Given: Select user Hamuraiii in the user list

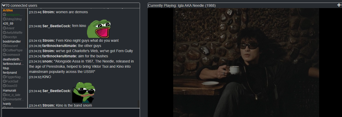Looking at the screenshot, I should pos(9,90).
